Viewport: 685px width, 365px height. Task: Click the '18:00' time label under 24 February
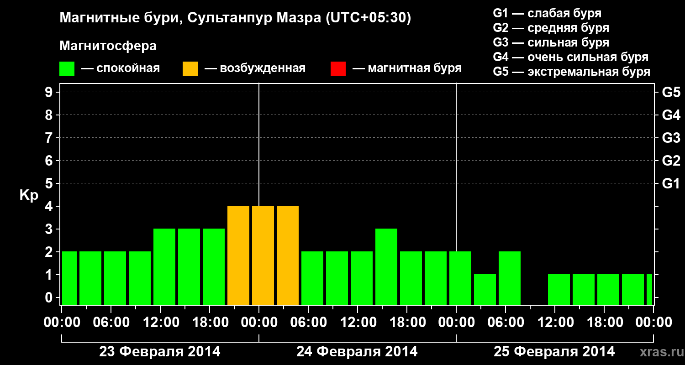(407, 323)
